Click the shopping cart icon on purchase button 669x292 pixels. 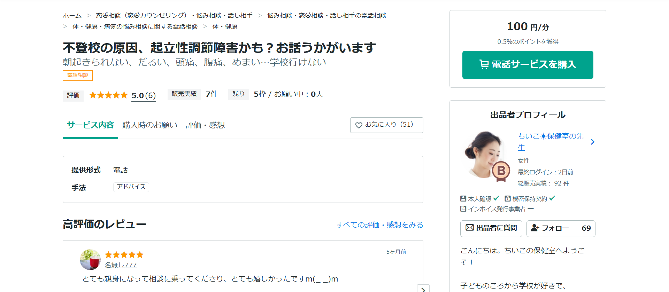484,64
